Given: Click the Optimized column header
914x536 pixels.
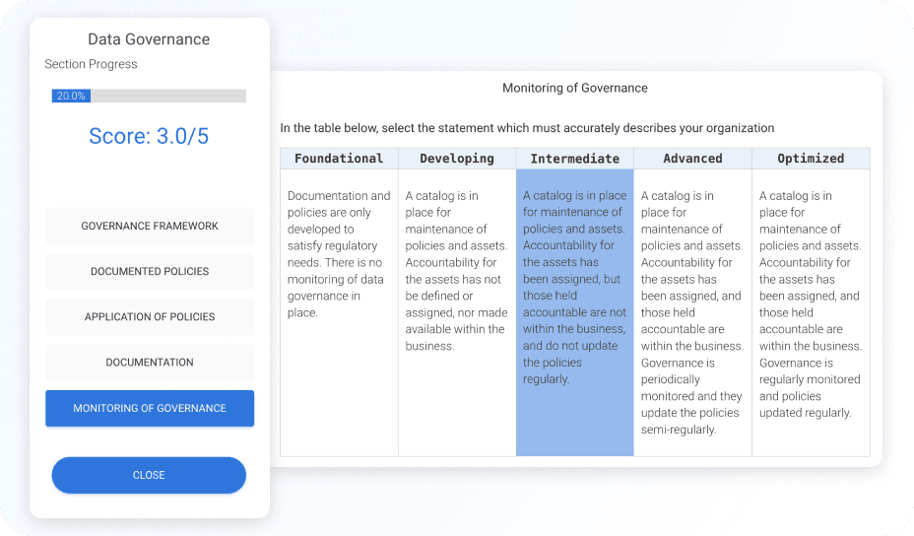Looking at the screenshot, I should pyautogui.click(x=811, y=159).
